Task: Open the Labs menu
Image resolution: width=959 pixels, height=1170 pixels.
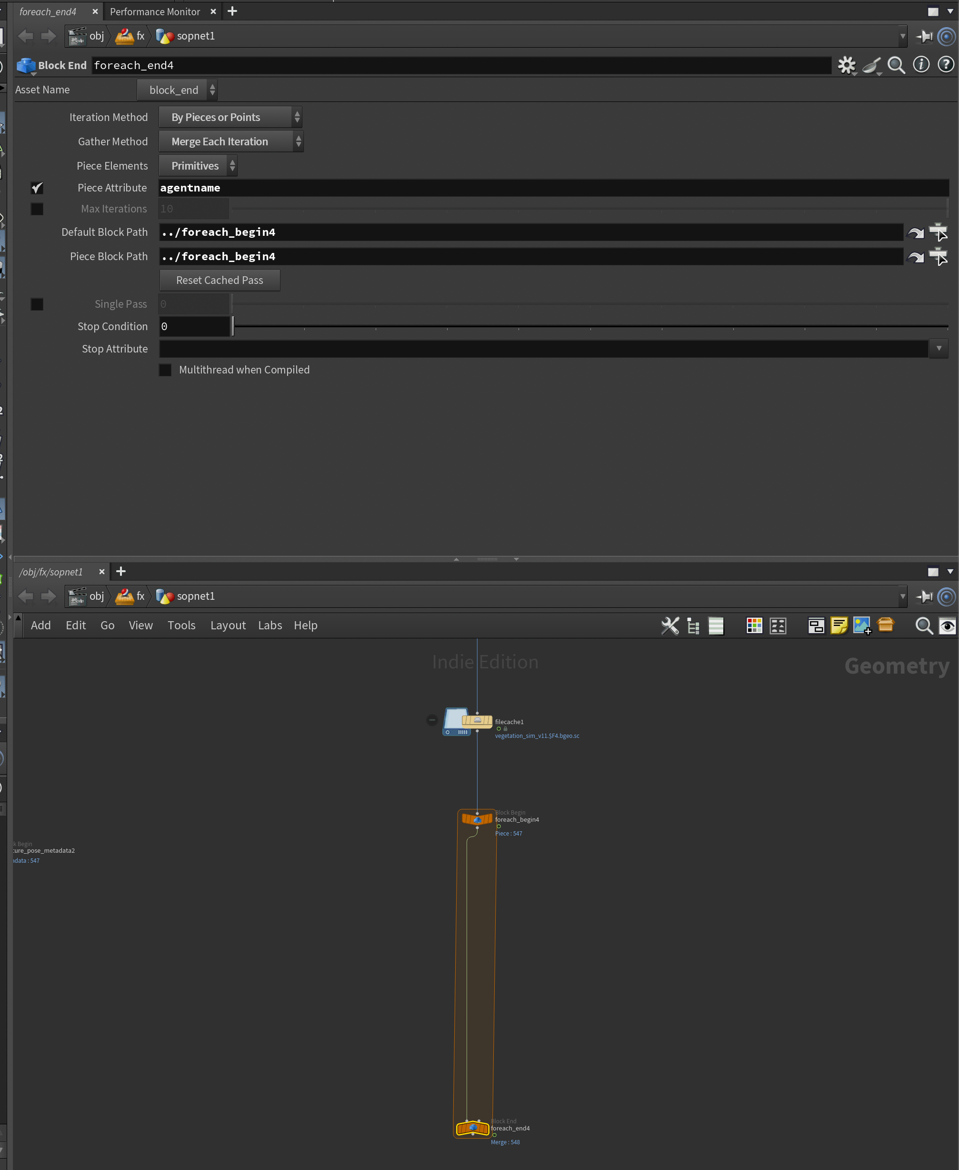Action: point(270,625)
